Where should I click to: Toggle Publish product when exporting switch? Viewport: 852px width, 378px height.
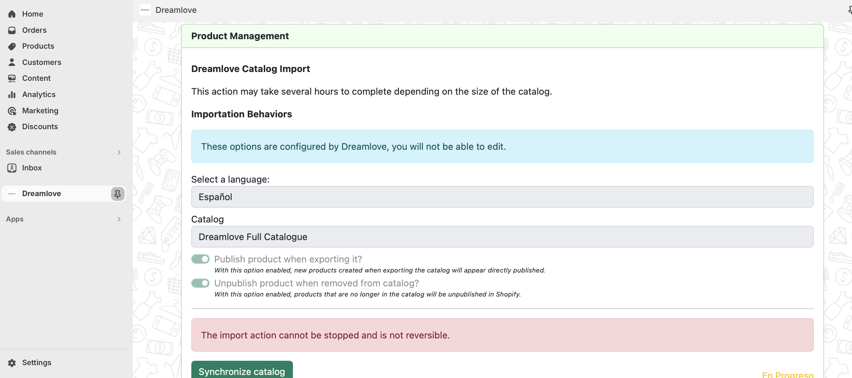(x=200, y=259)
